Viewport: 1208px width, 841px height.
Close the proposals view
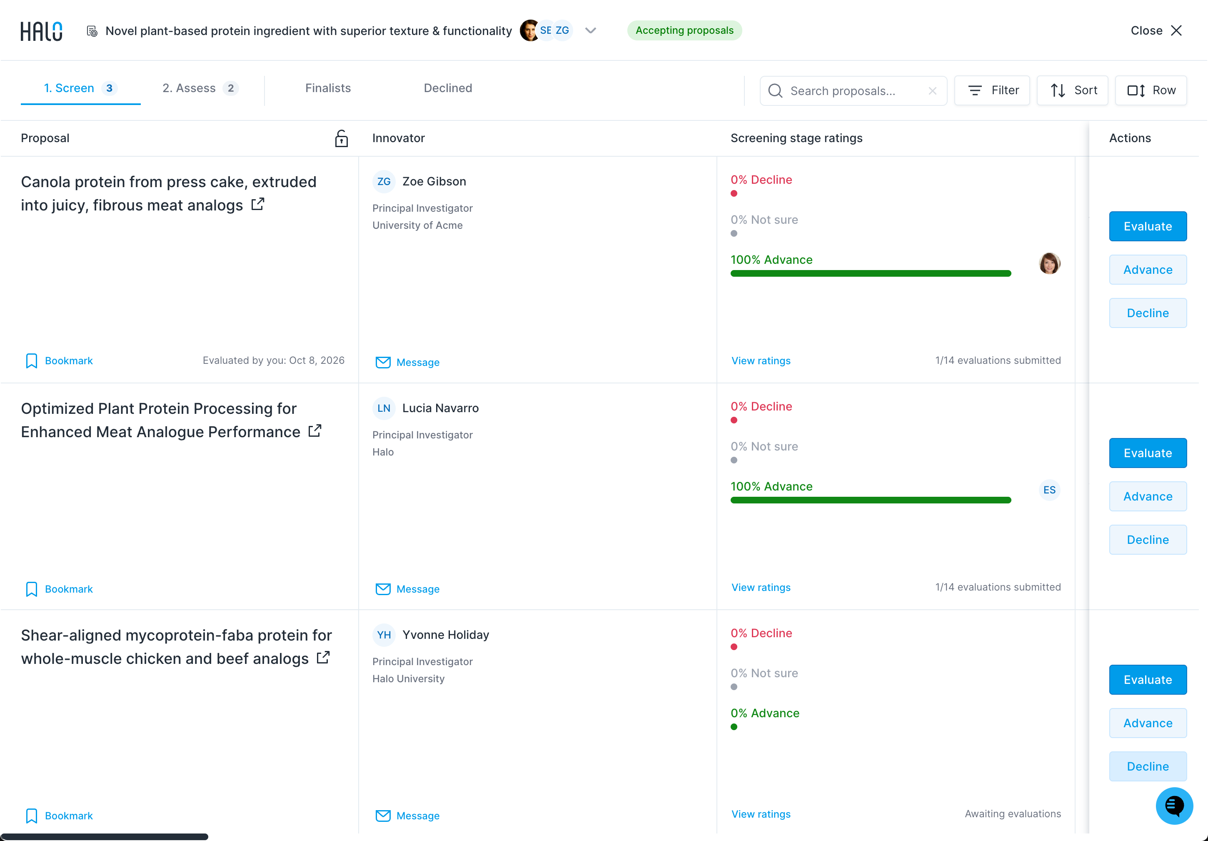pos(1156,30)
